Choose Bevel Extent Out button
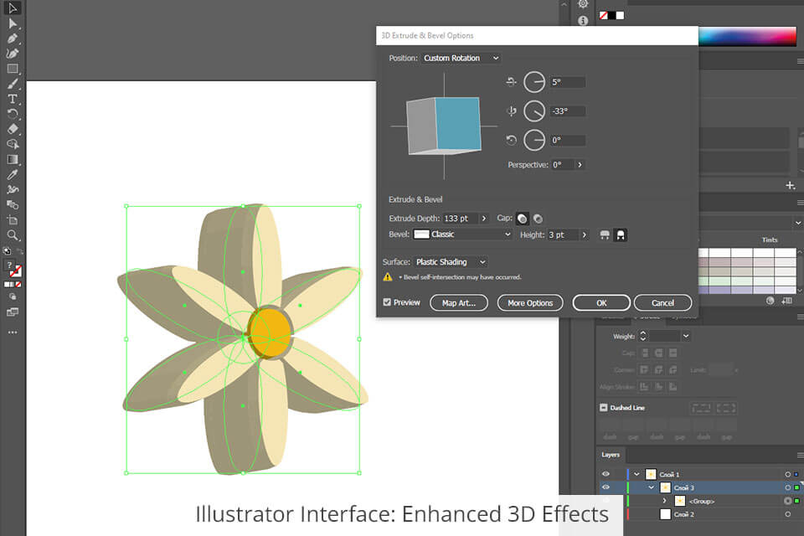Image resolution: width=804 pixels, height=536 pixels. pyautogui.click(x=605, y=234)
